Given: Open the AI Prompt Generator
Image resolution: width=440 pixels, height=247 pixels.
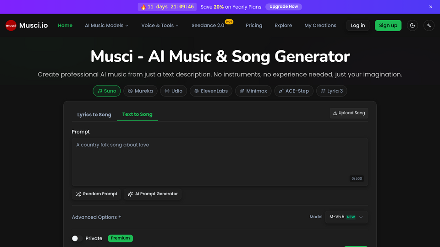Looking at the screenshot, I should click(x=153, y=194).
